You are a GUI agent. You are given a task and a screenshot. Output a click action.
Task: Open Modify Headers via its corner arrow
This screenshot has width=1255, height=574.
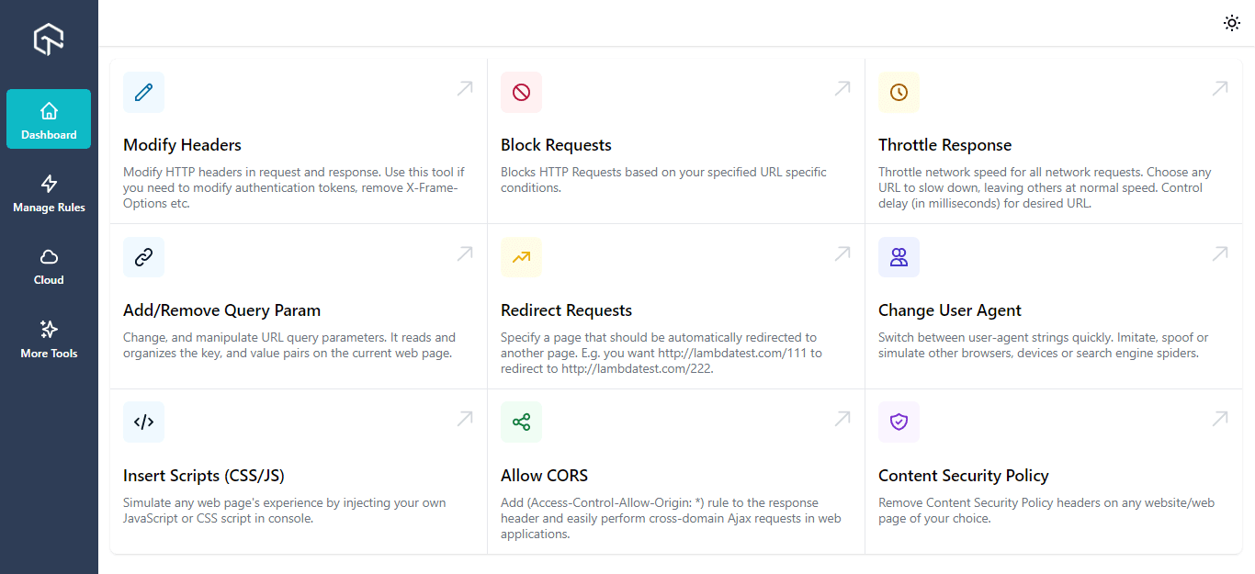coord(465,88)
